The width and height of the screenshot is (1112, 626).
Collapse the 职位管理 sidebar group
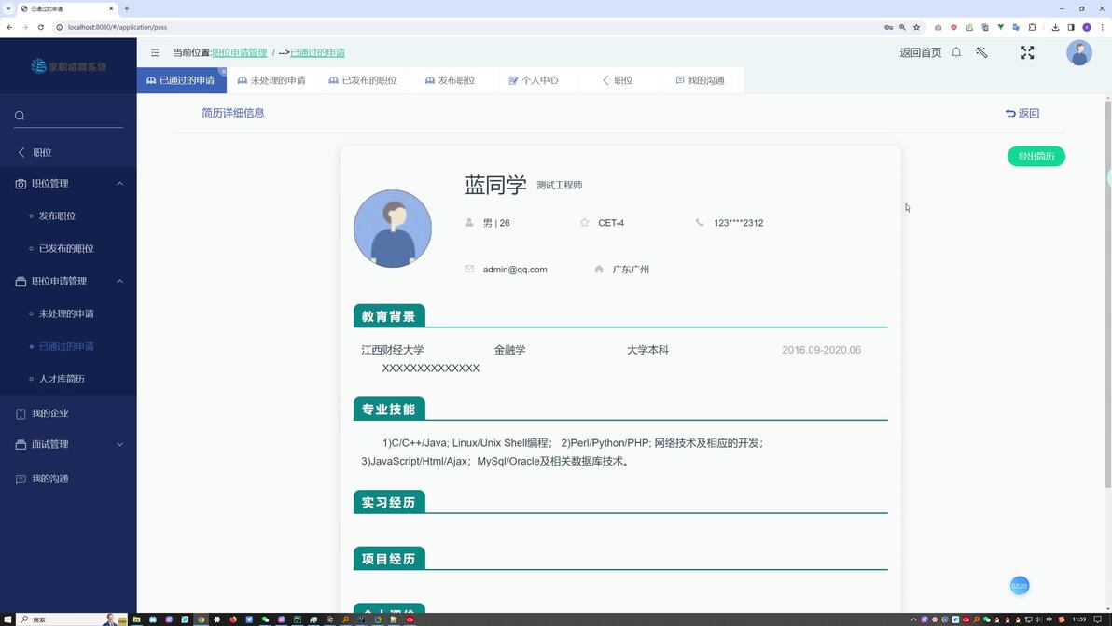[119, 184]
